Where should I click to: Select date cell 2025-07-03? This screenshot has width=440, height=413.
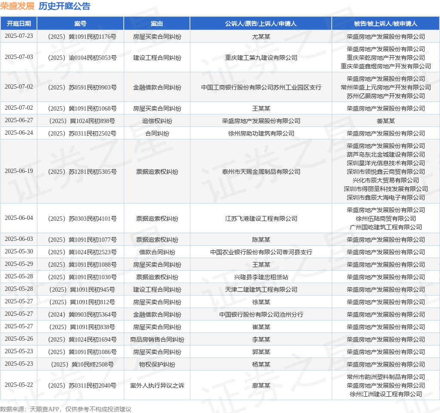coord(19,57)
